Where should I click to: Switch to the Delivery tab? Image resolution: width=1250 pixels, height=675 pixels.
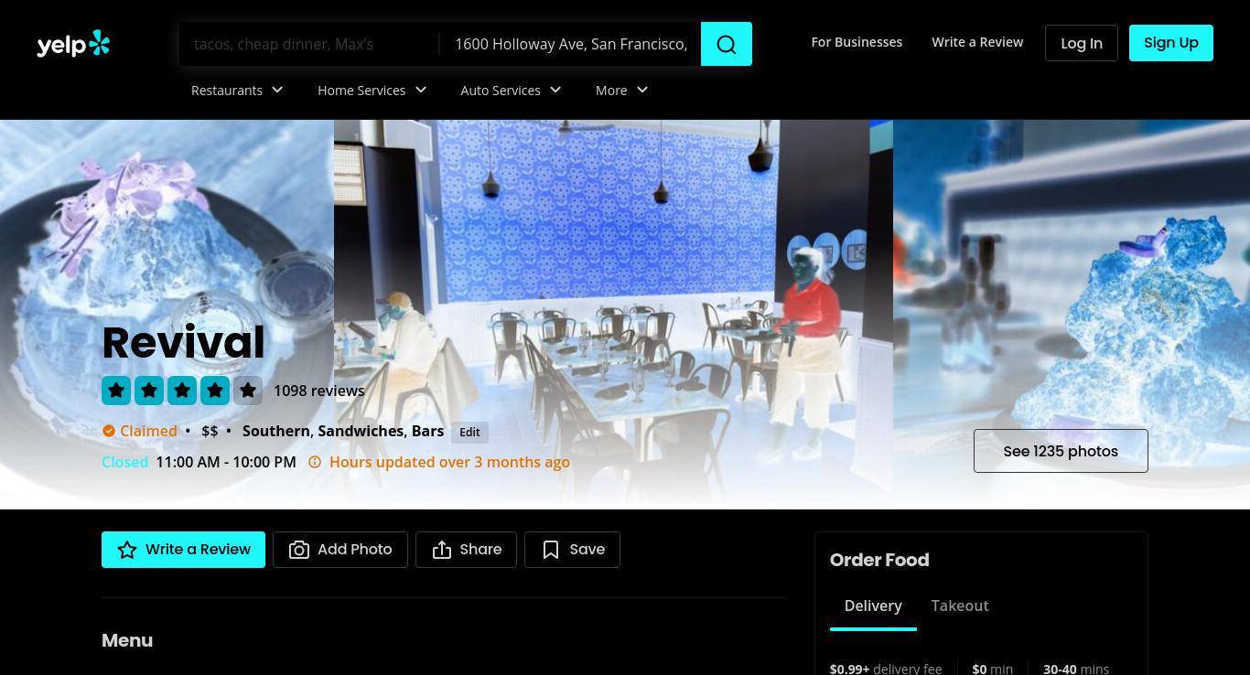coord(873,605)
